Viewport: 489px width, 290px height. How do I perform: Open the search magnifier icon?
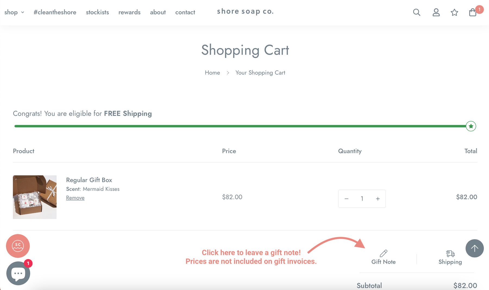(416, 12)
